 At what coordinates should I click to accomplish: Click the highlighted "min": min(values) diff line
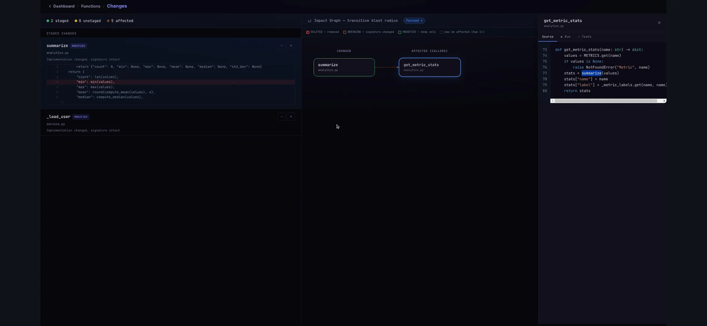click(171, 82)
